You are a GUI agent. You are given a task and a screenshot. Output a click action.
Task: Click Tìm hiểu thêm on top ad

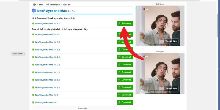click(171, 41)
